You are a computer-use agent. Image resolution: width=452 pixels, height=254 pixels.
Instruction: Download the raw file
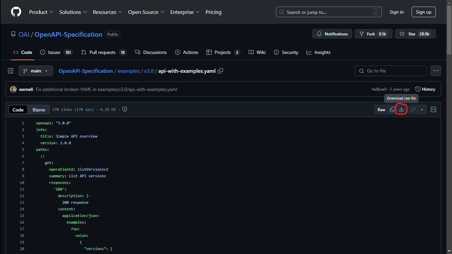click(401, 109)
